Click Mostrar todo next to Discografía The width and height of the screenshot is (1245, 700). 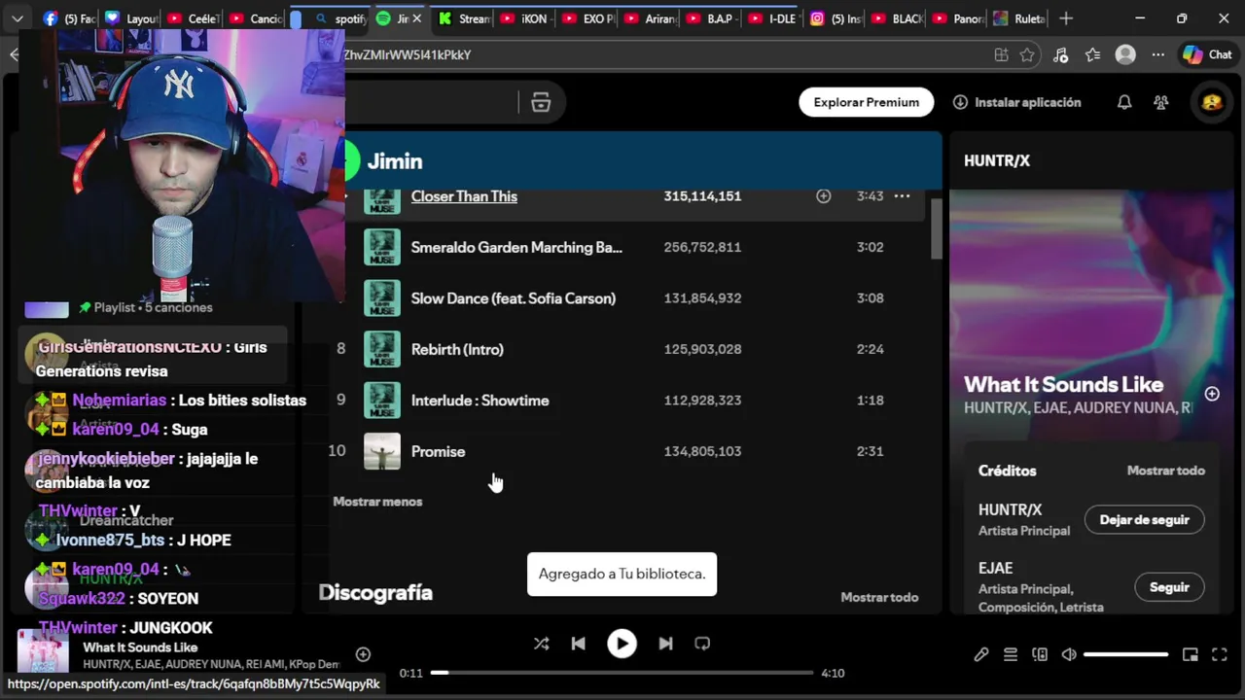click(x=879, y=597)
